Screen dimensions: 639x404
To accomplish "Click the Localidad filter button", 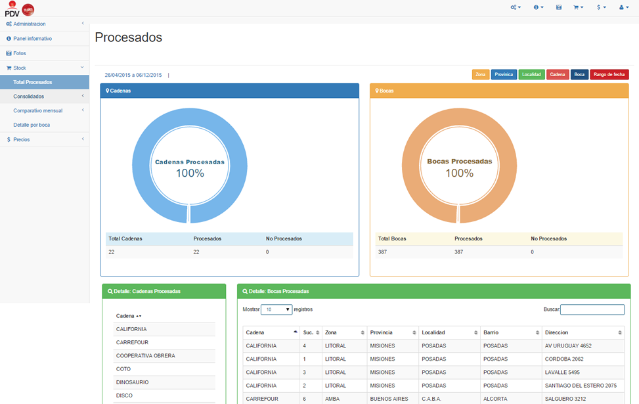I will [531, 75].
